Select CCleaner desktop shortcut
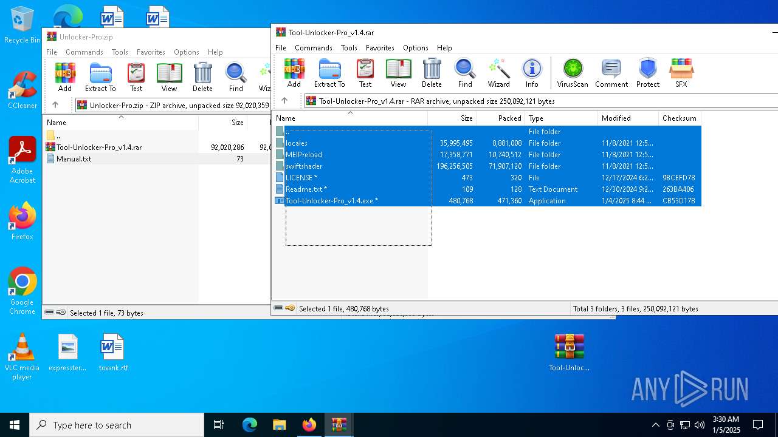The height and width of the screenshot is (437, 778). [22, 90]
